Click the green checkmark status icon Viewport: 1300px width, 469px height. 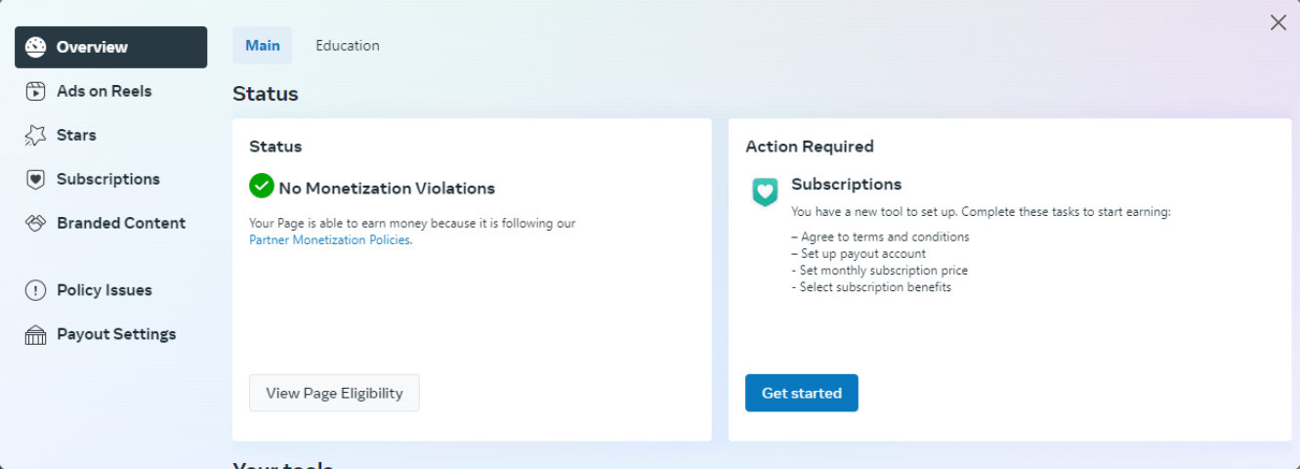coord(261,186)
